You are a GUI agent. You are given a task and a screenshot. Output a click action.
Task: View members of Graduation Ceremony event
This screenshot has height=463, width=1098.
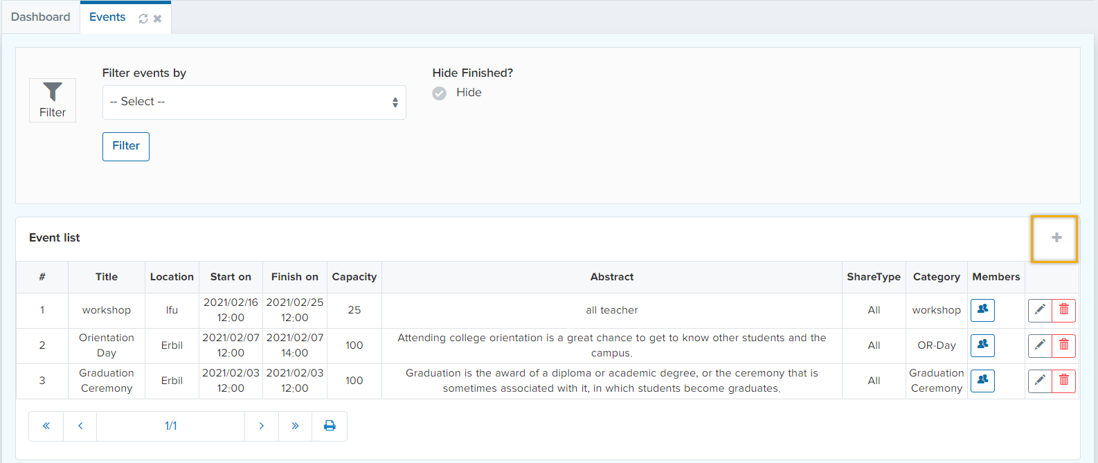coord(982,381)
